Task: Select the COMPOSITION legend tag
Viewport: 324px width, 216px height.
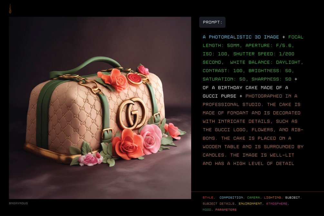Action: tap(231, 198)
